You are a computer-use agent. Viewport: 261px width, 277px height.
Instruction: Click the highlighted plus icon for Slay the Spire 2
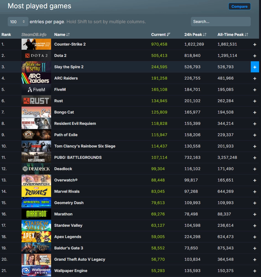(255, 67)
